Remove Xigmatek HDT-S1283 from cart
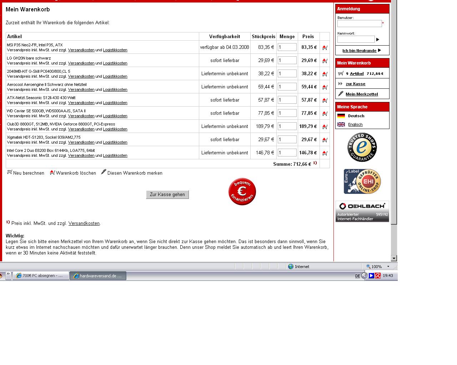The height and width of the screenshot is (365, 457). point(325,140)
